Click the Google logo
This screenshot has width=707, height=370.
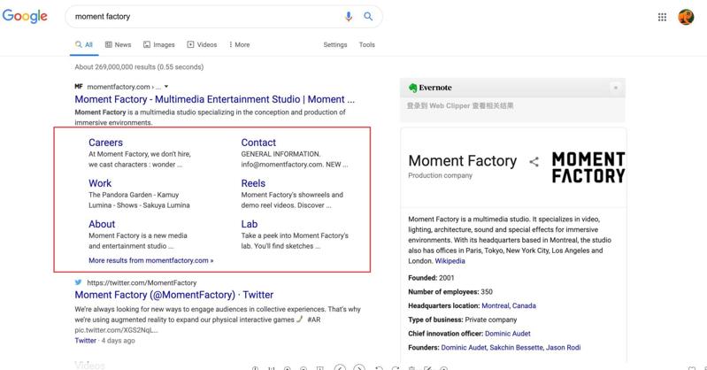tap(25, 16)
